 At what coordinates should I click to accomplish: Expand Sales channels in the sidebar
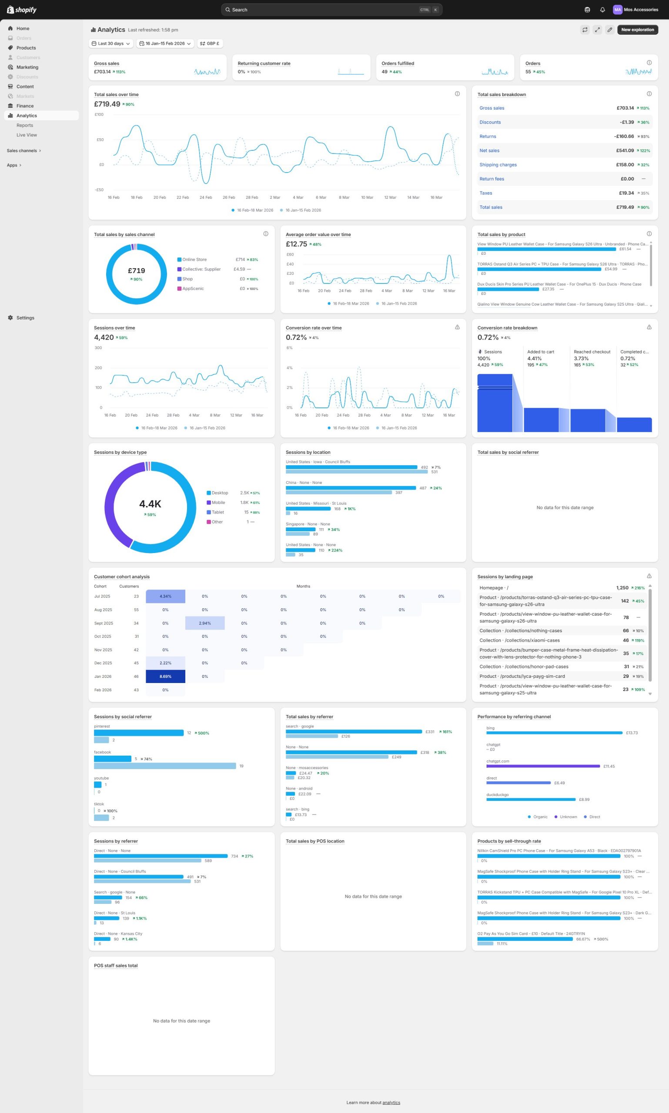(24, 150)
